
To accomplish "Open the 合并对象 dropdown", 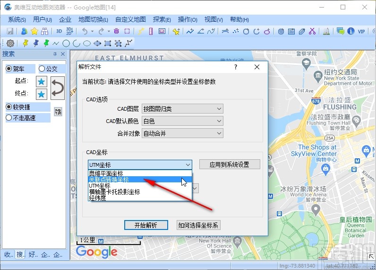I will click(x=182, y=133).
